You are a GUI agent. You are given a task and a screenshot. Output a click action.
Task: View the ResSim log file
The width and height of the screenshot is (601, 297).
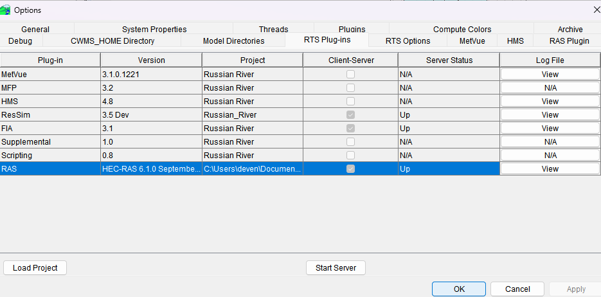click(550, 114)
